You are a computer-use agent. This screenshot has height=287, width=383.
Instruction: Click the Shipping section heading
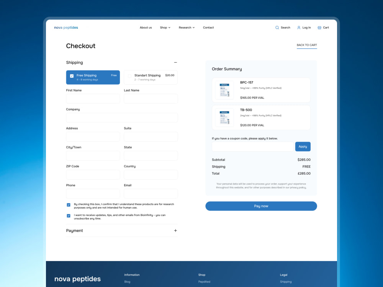point(75,62)
